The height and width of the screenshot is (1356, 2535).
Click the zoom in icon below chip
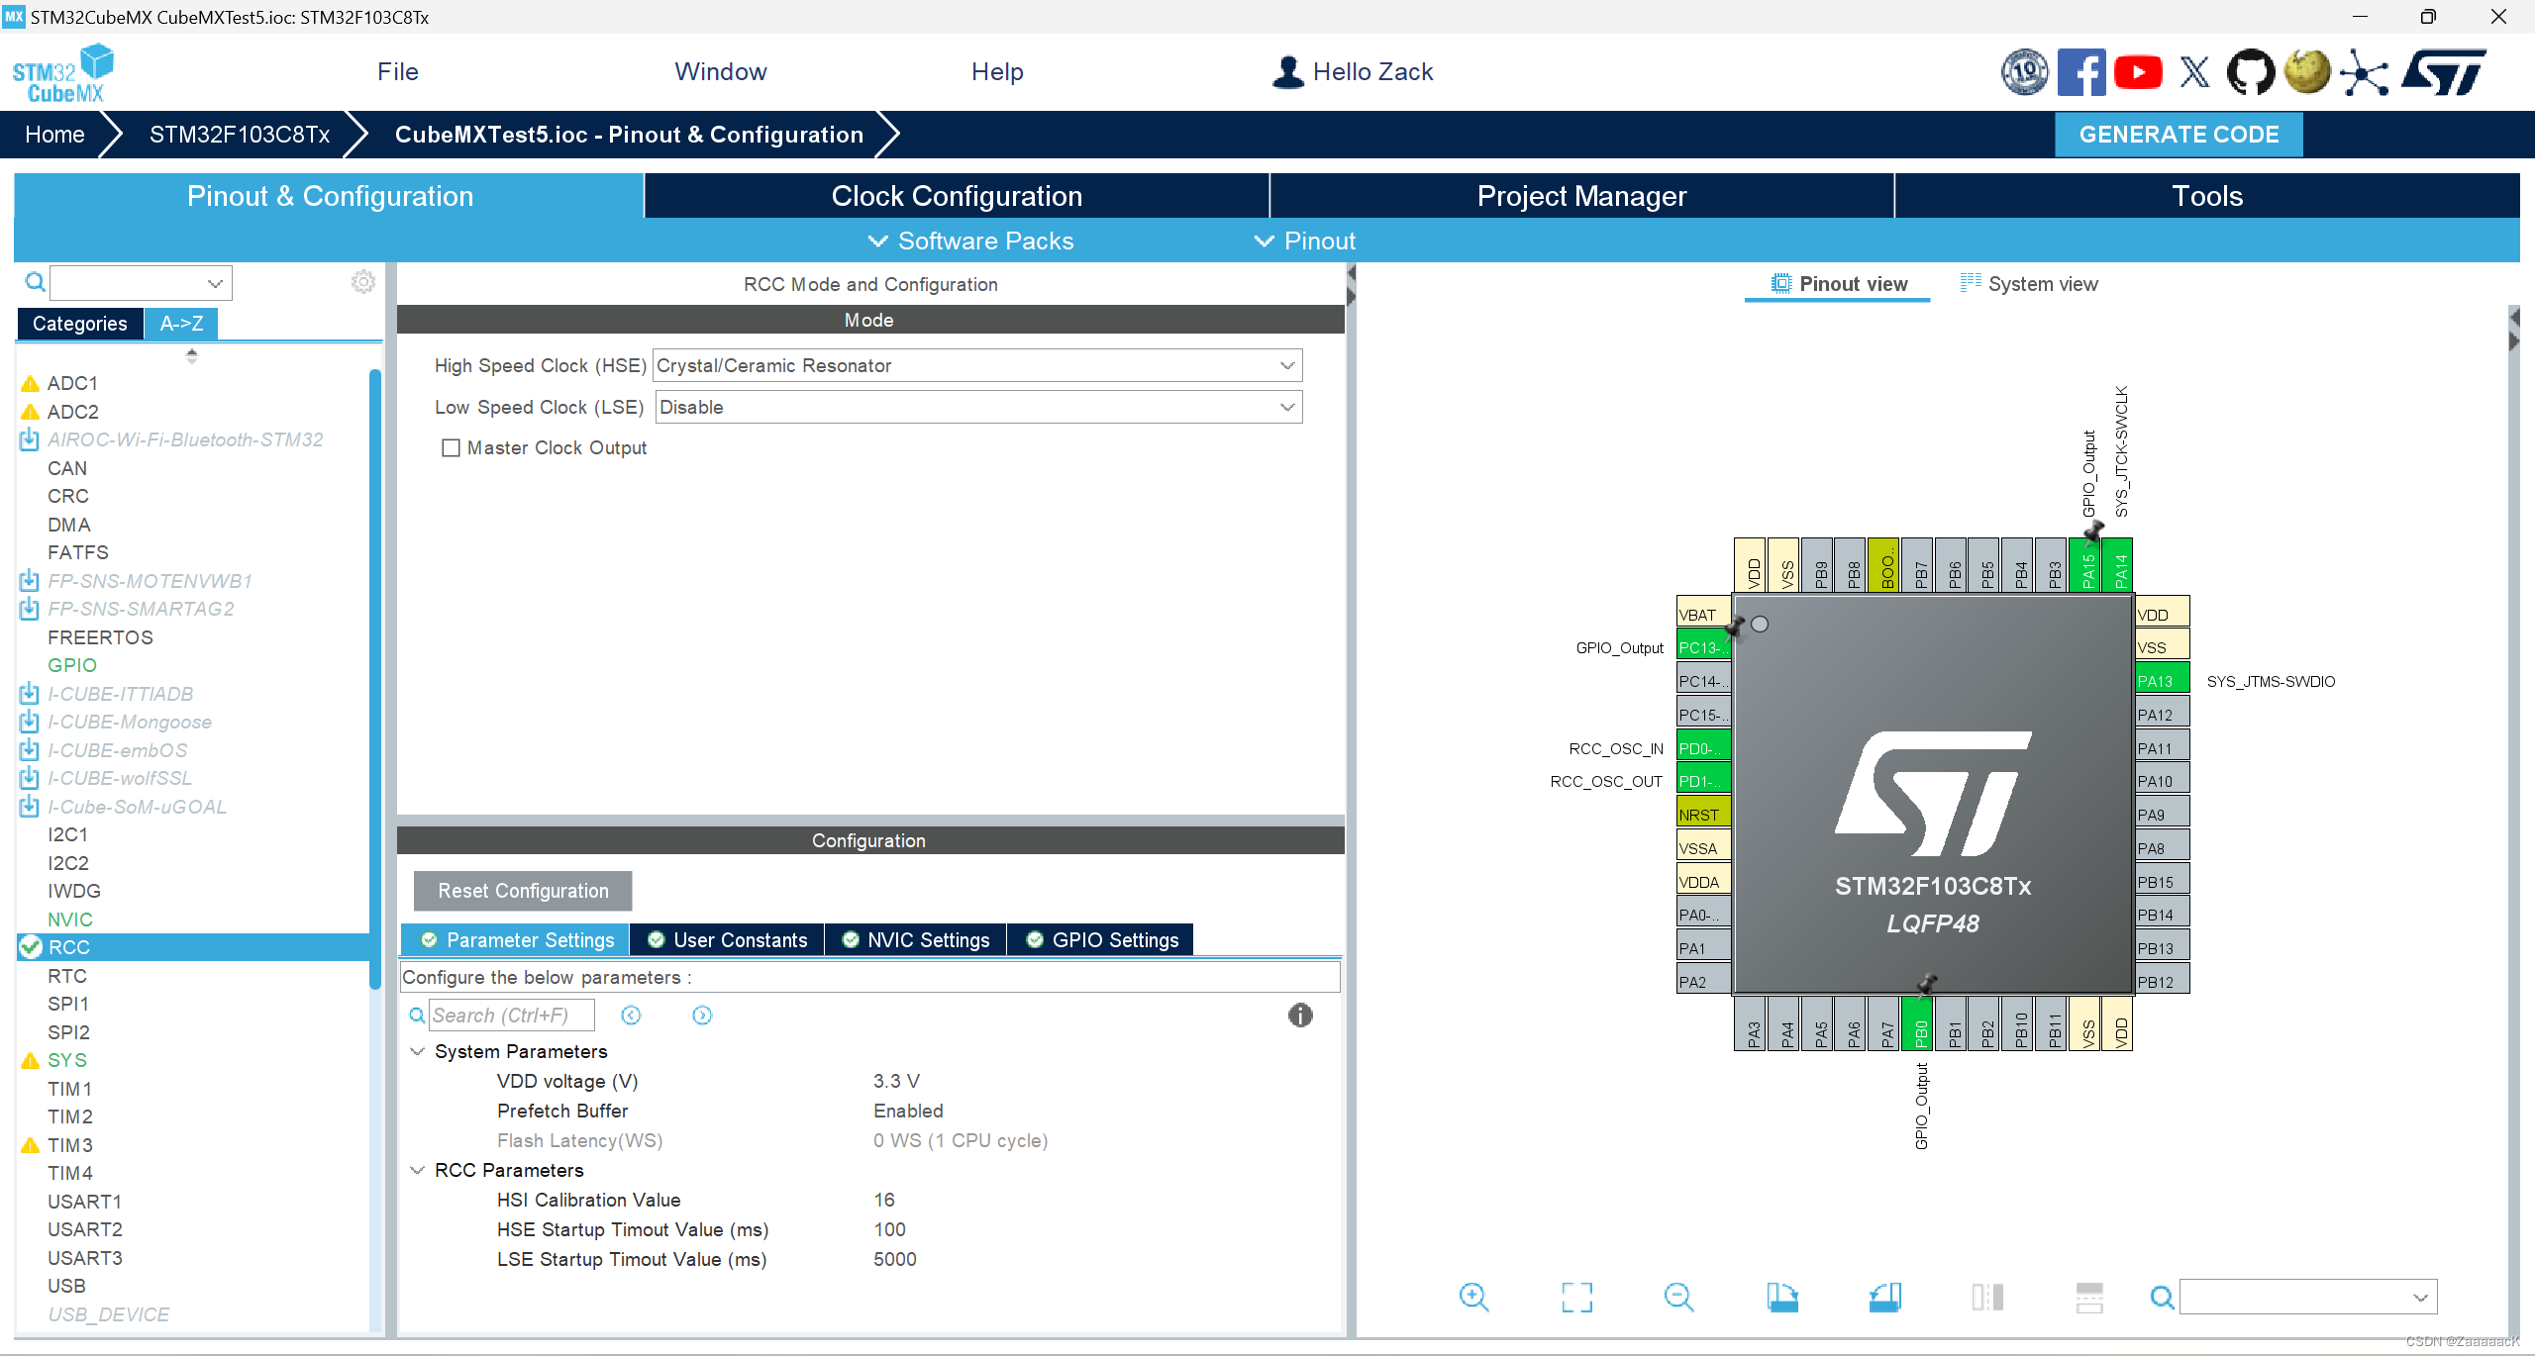(1473, 1297)
